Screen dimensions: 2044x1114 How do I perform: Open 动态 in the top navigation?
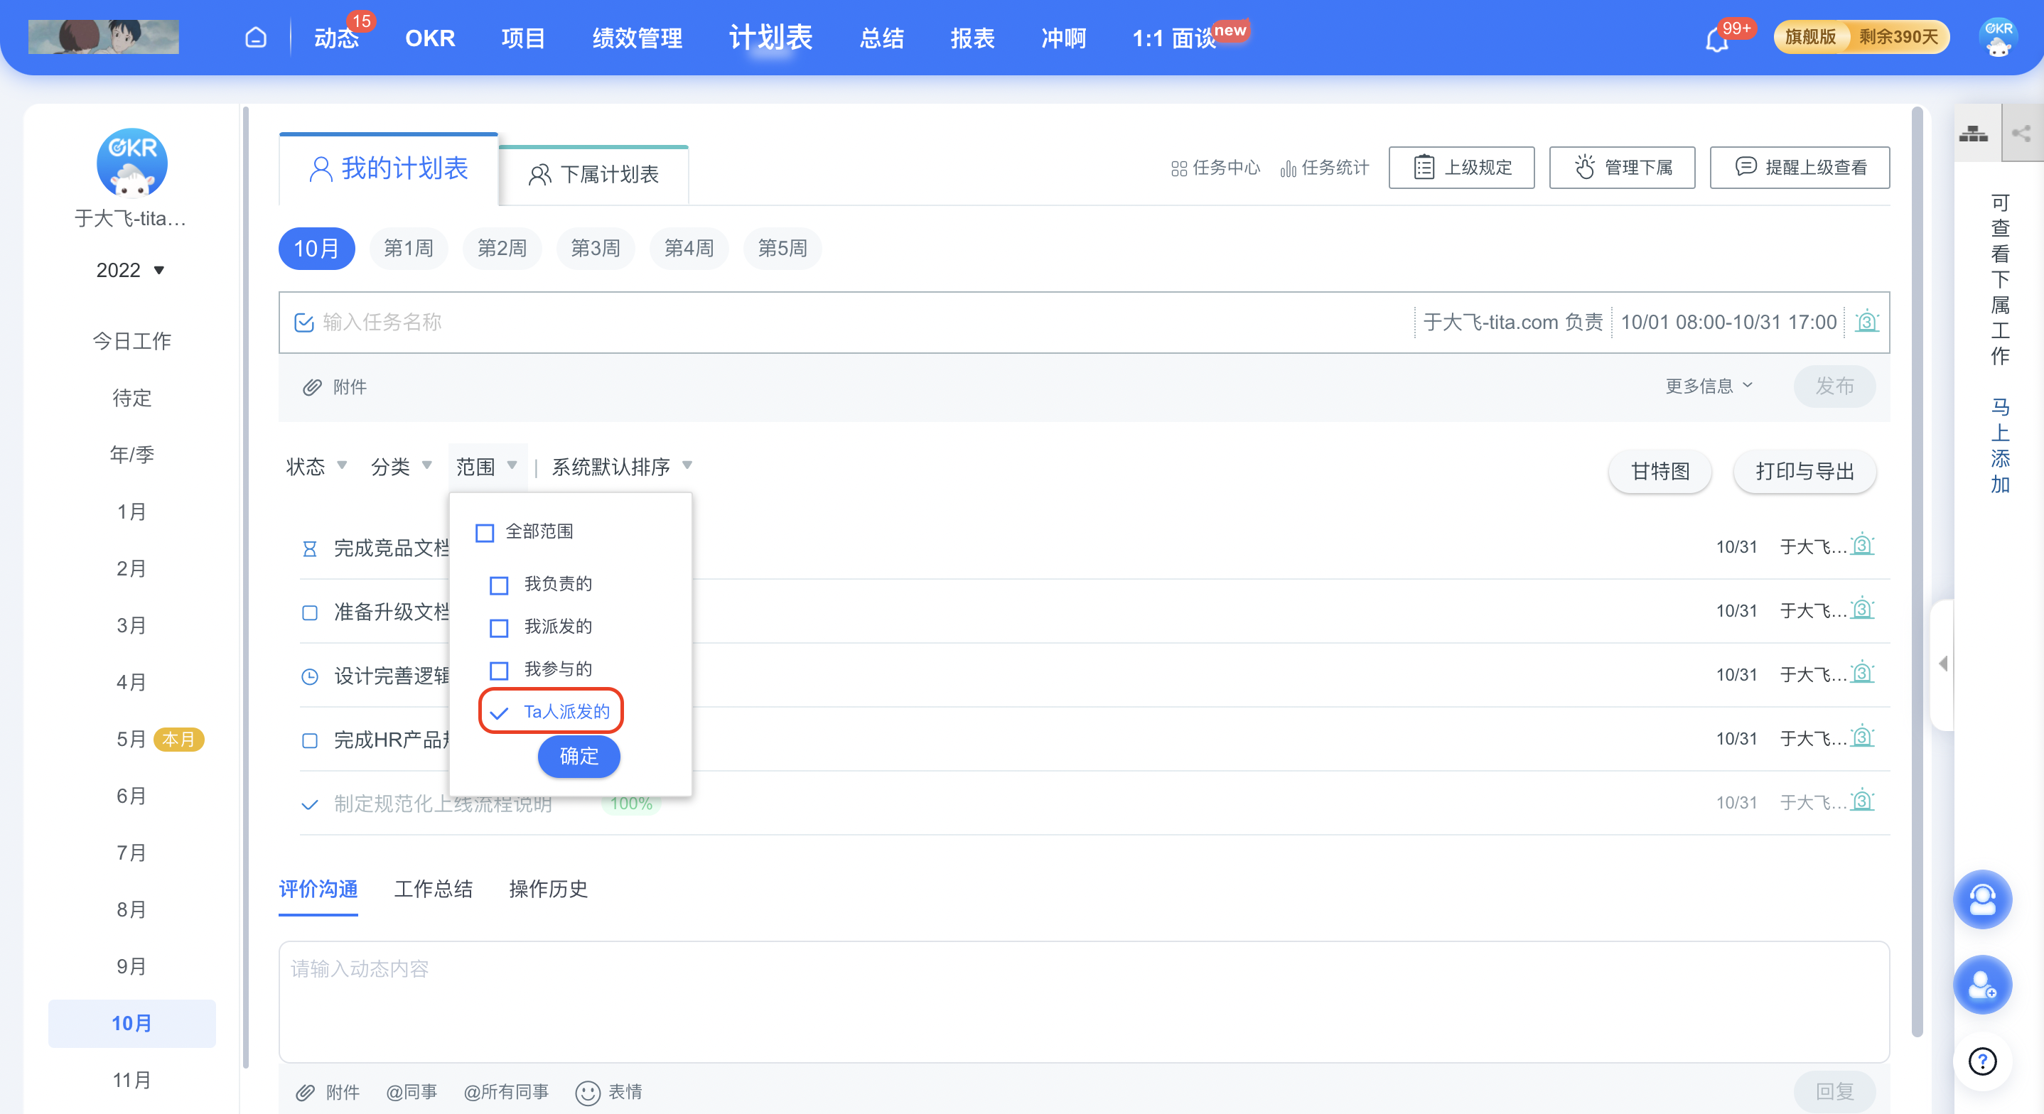[336, 37]
